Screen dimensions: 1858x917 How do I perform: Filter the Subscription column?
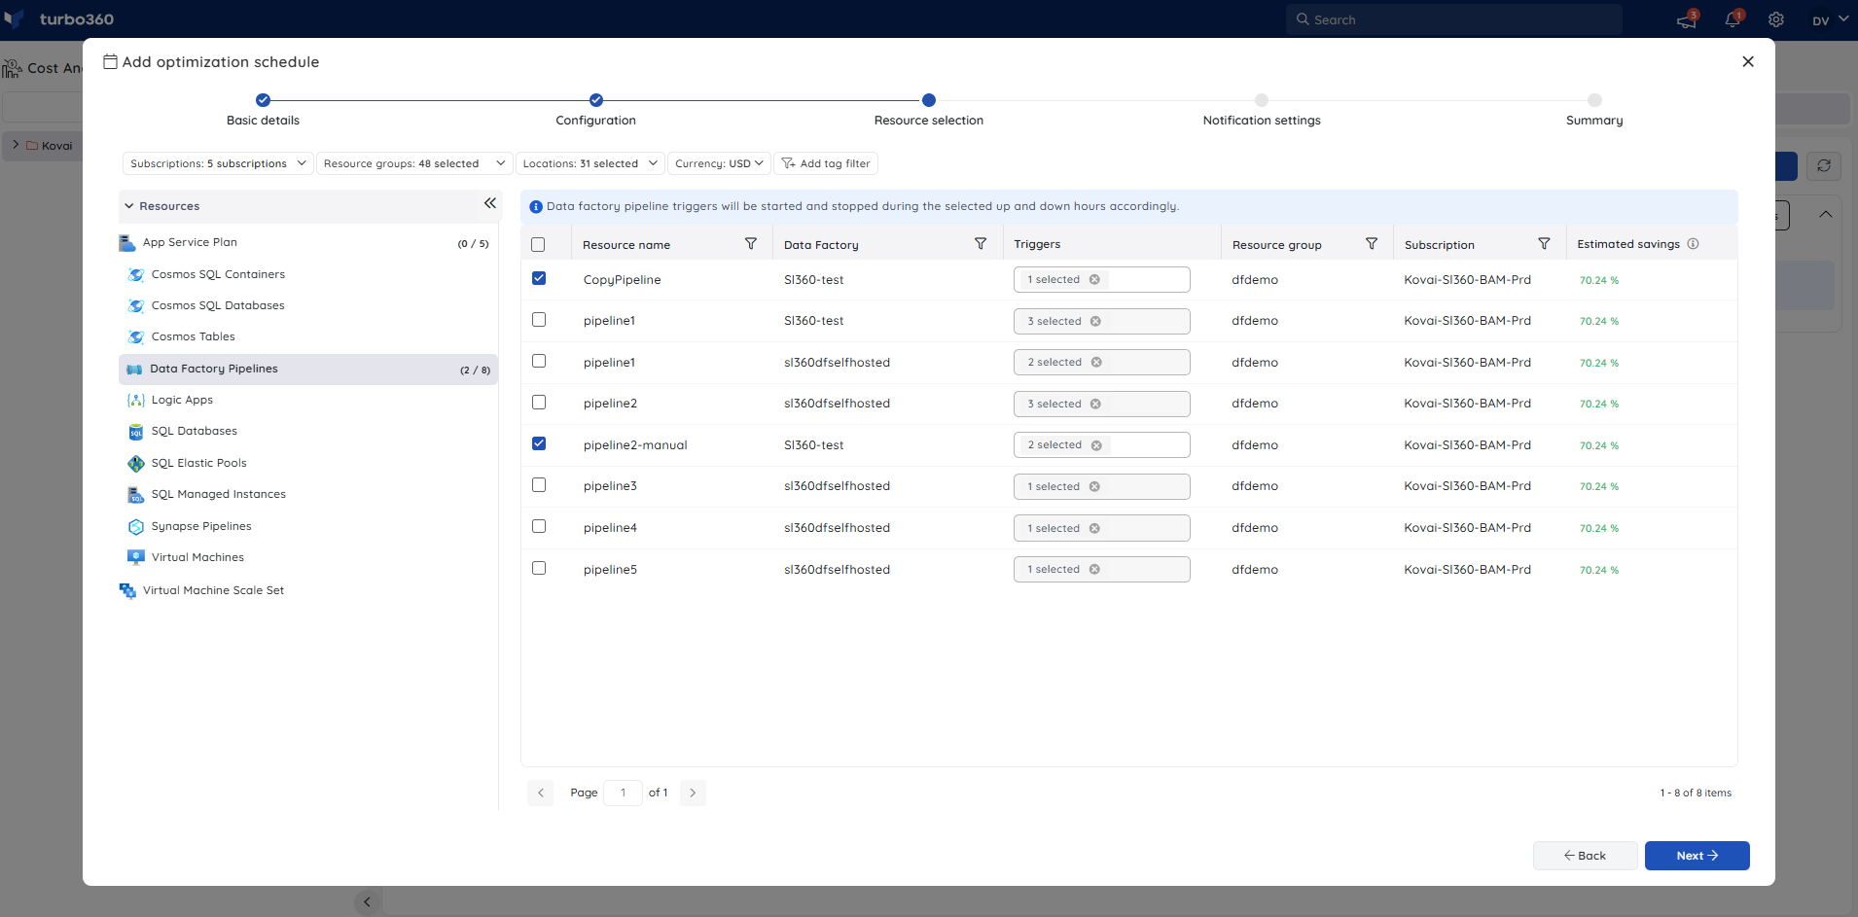coord(1544,244)
